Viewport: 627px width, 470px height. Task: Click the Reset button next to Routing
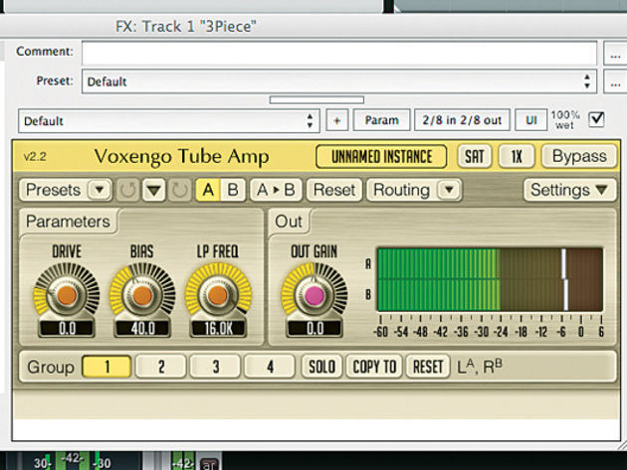pos(334,190)
